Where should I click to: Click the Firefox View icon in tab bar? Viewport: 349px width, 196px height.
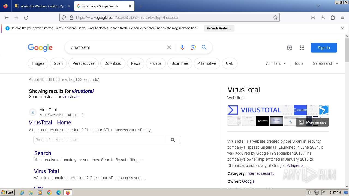pos(5,6)
